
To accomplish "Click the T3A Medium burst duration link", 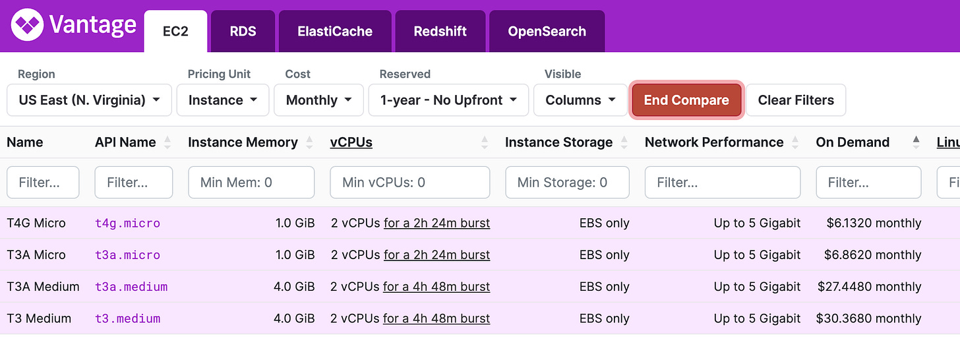I will click(x=436, y=287).
